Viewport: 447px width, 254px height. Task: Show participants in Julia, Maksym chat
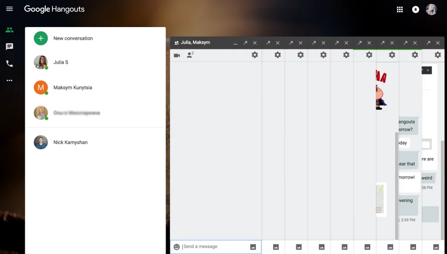(x=190, y=55)
